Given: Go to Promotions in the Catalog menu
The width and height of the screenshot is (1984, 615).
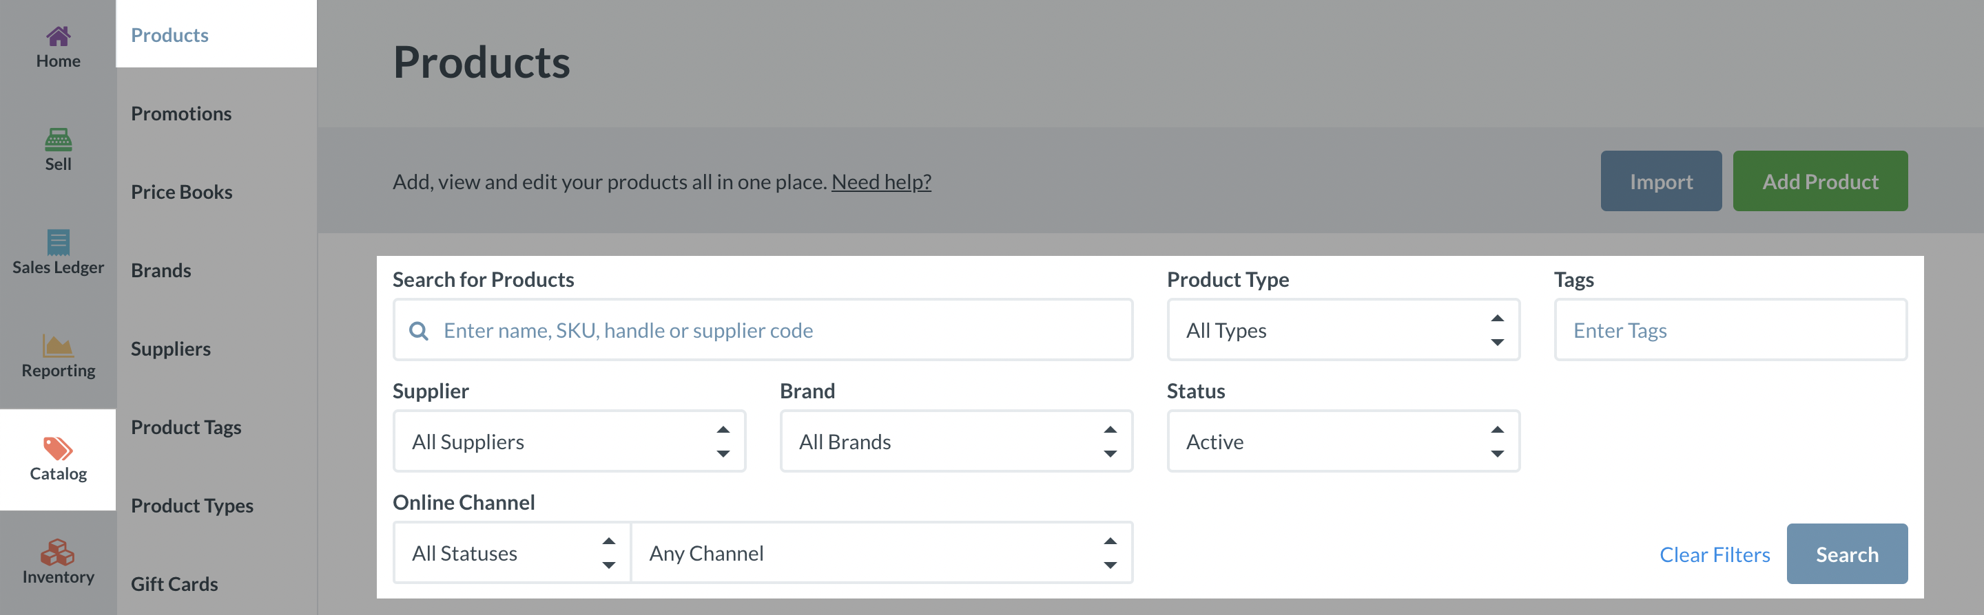Looking at the screenshot, I should pos(181,114).
